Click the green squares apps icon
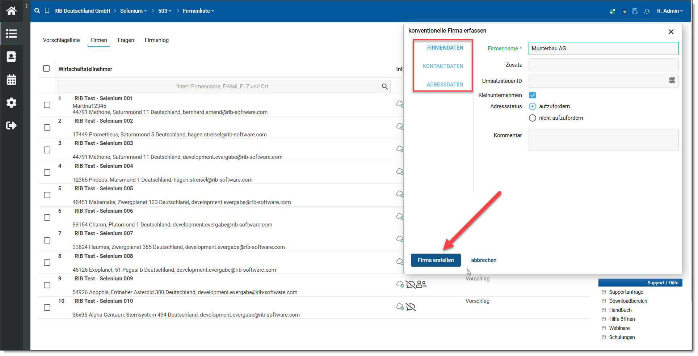The image size is (698, 356). coord(613,11)
